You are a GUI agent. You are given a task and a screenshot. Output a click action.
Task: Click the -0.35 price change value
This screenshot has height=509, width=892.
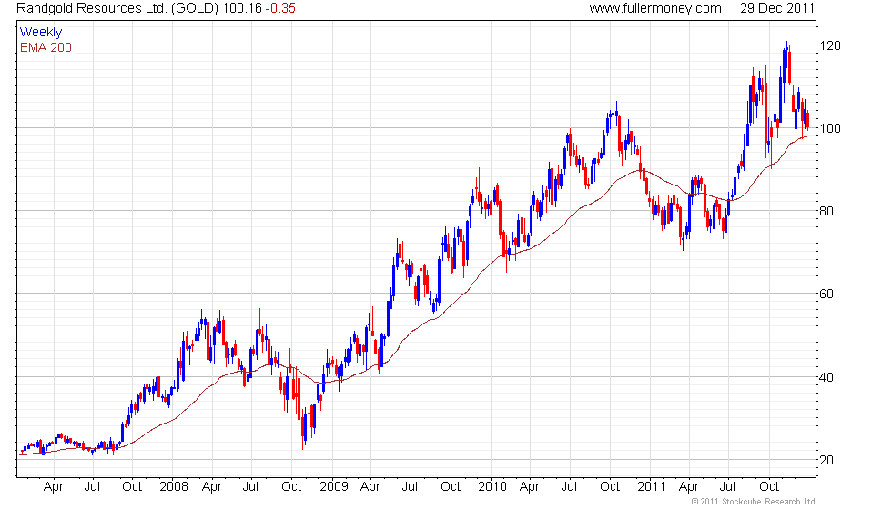pos(280,8)
